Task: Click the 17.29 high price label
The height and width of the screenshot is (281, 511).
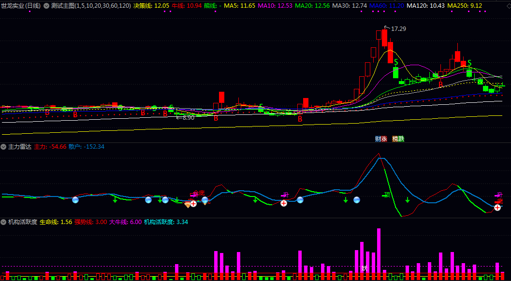Action: tap(398, 29)
